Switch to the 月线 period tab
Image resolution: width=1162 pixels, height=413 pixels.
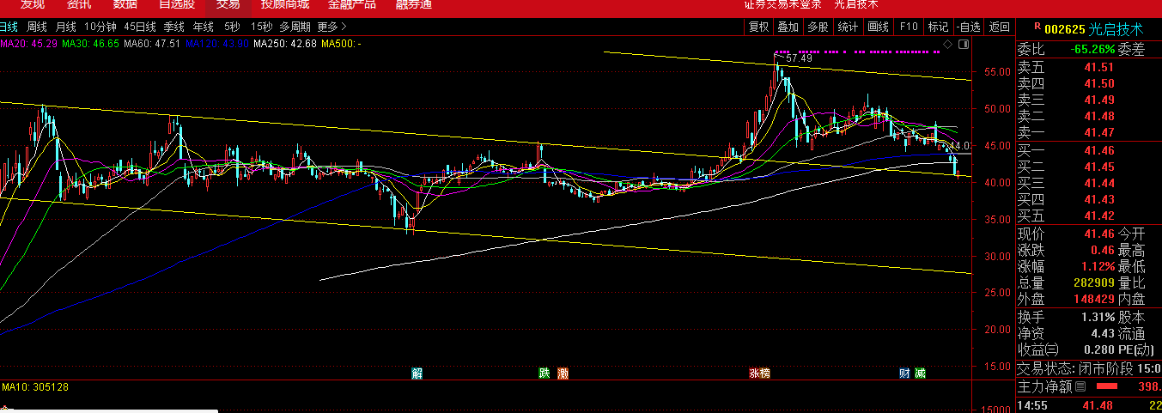[65, 27]
